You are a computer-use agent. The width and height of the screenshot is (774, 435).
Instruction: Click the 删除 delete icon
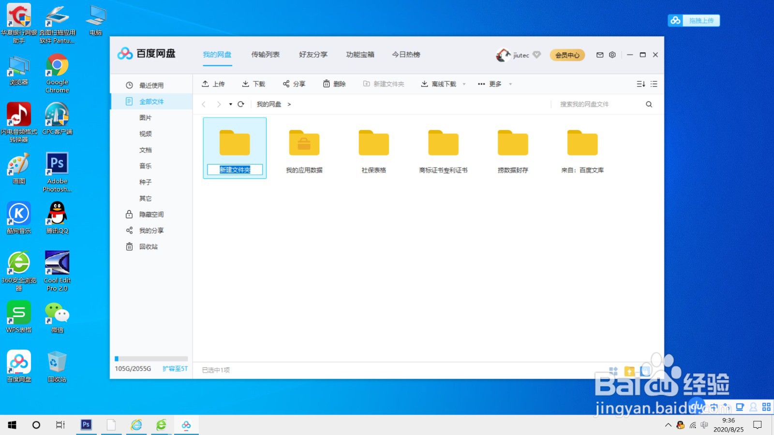point(327,84)
